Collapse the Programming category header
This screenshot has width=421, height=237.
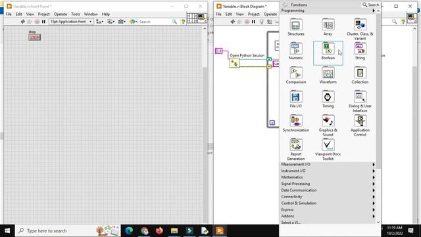point(328,11)
